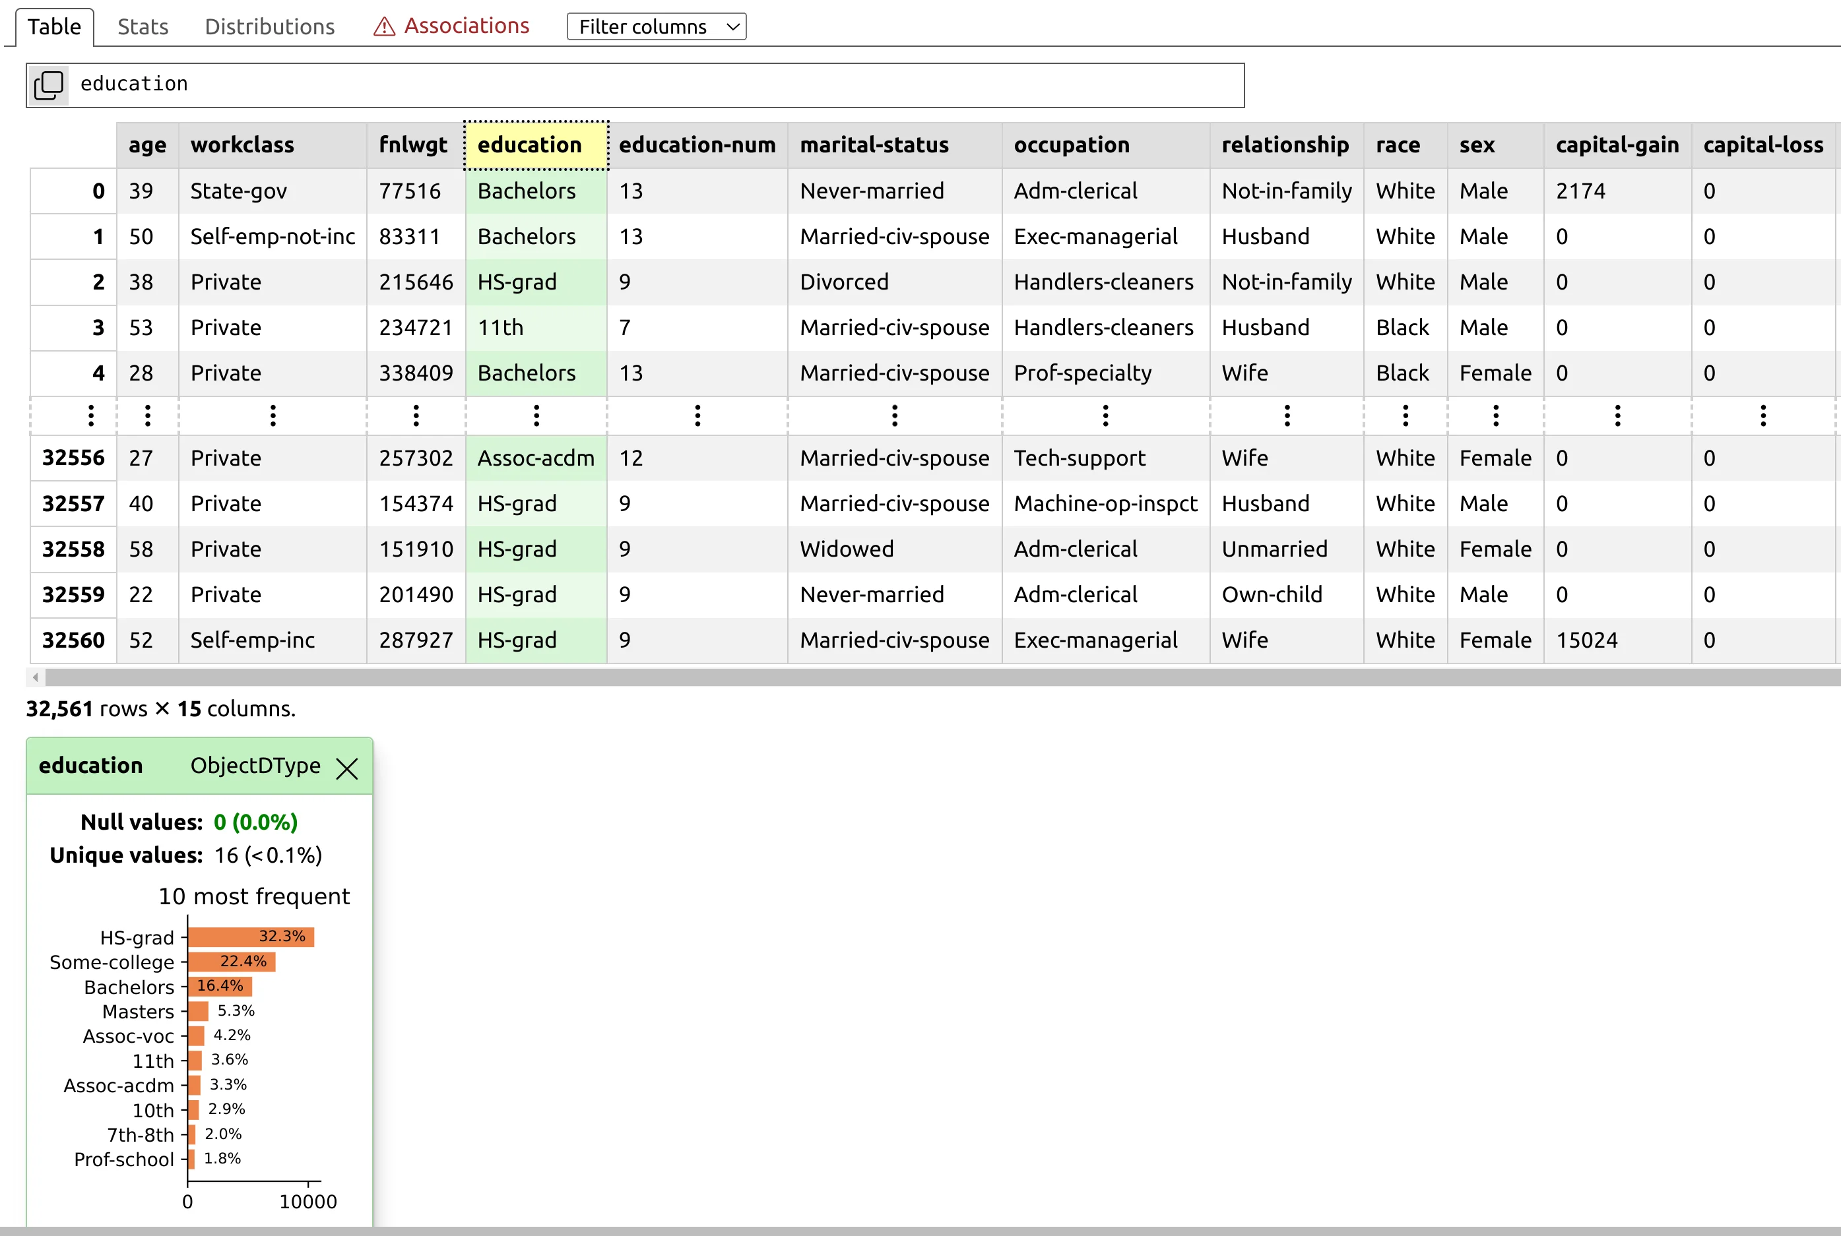Click the Divorced marital-status cell
This screenshot has width=1841, height=1236.
click(894, 282)
